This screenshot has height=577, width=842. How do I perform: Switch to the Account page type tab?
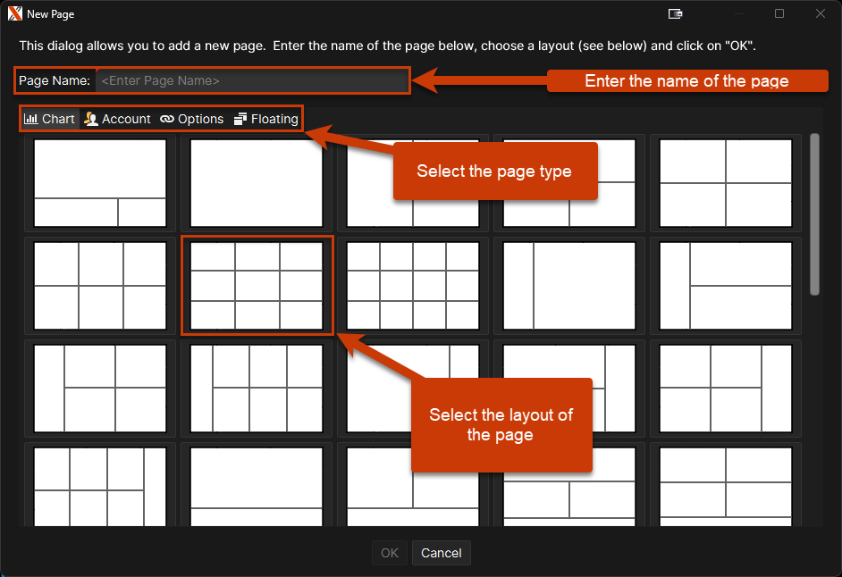118,119
